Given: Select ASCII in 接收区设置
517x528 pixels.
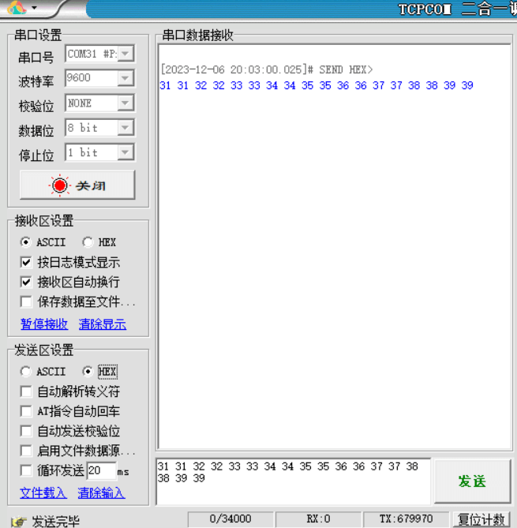Looking at the screenshot, I should (x=25, y=242).
